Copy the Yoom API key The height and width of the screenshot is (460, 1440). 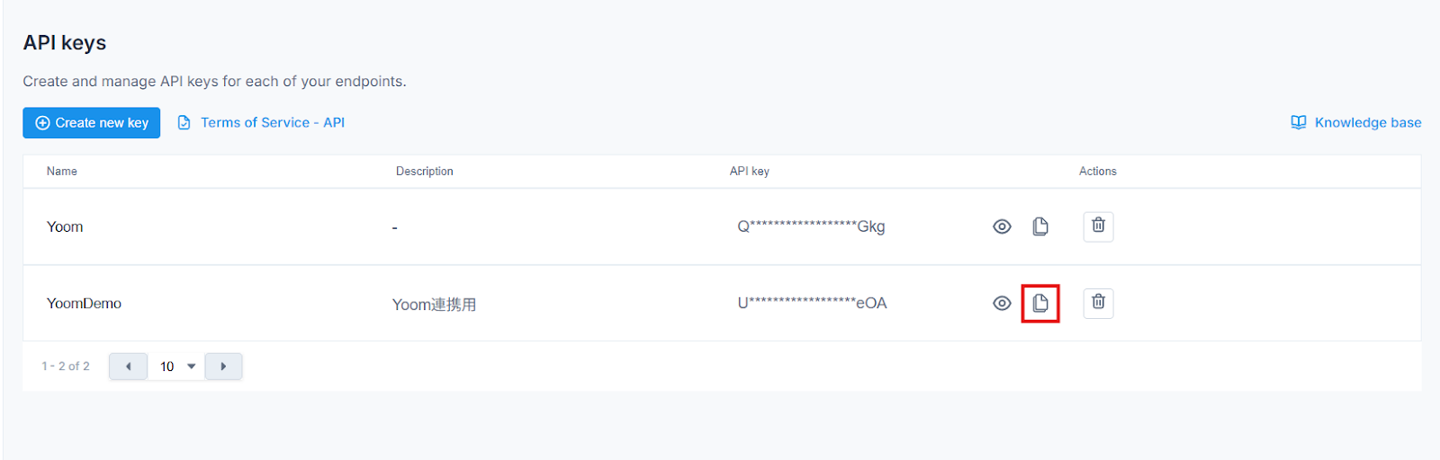coord(1040,226)
